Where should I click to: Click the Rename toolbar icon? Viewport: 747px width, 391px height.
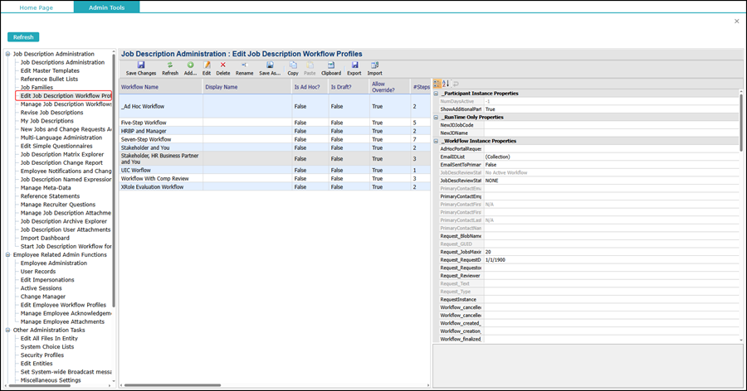[244, 65]
